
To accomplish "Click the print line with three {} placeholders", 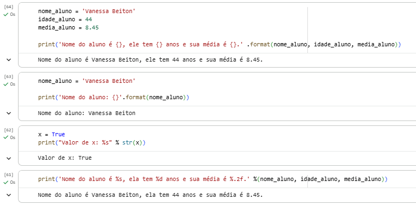I will point(219,45).
